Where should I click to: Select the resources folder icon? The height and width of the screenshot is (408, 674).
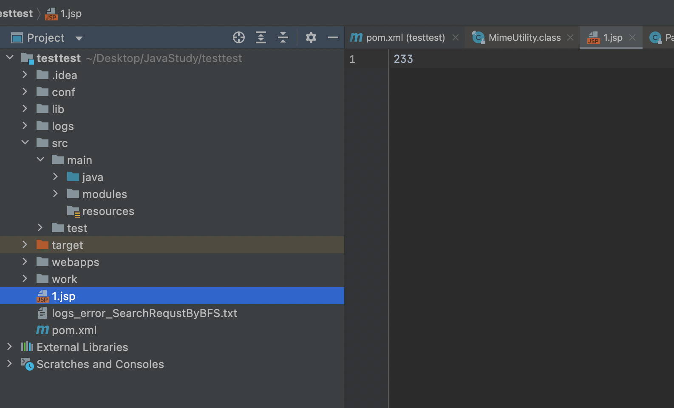click(x=74, y=211)
